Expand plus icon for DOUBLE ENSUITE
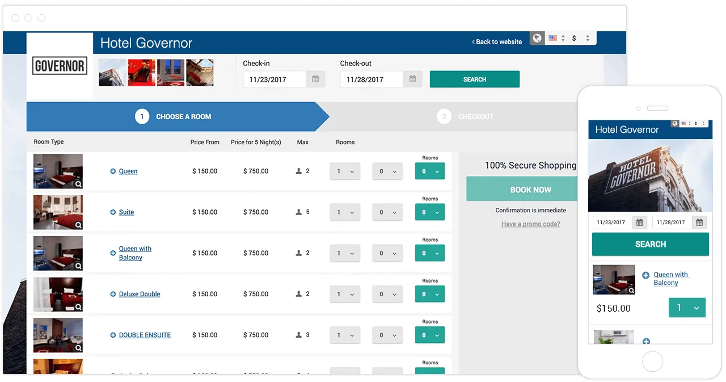 click(x=113, y=335)
